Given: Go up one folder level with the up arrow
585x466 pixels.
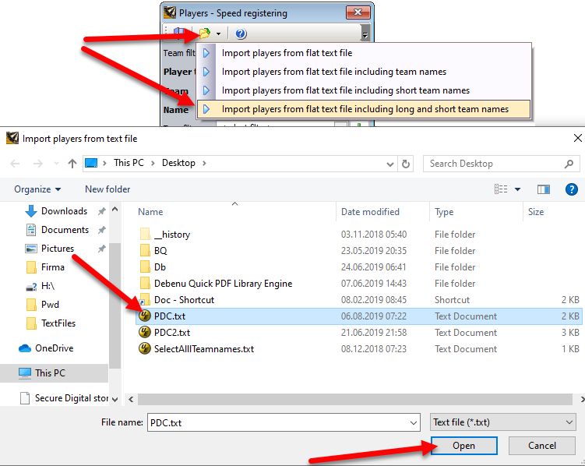Looking at the screenshot, I should click(72, 164).
